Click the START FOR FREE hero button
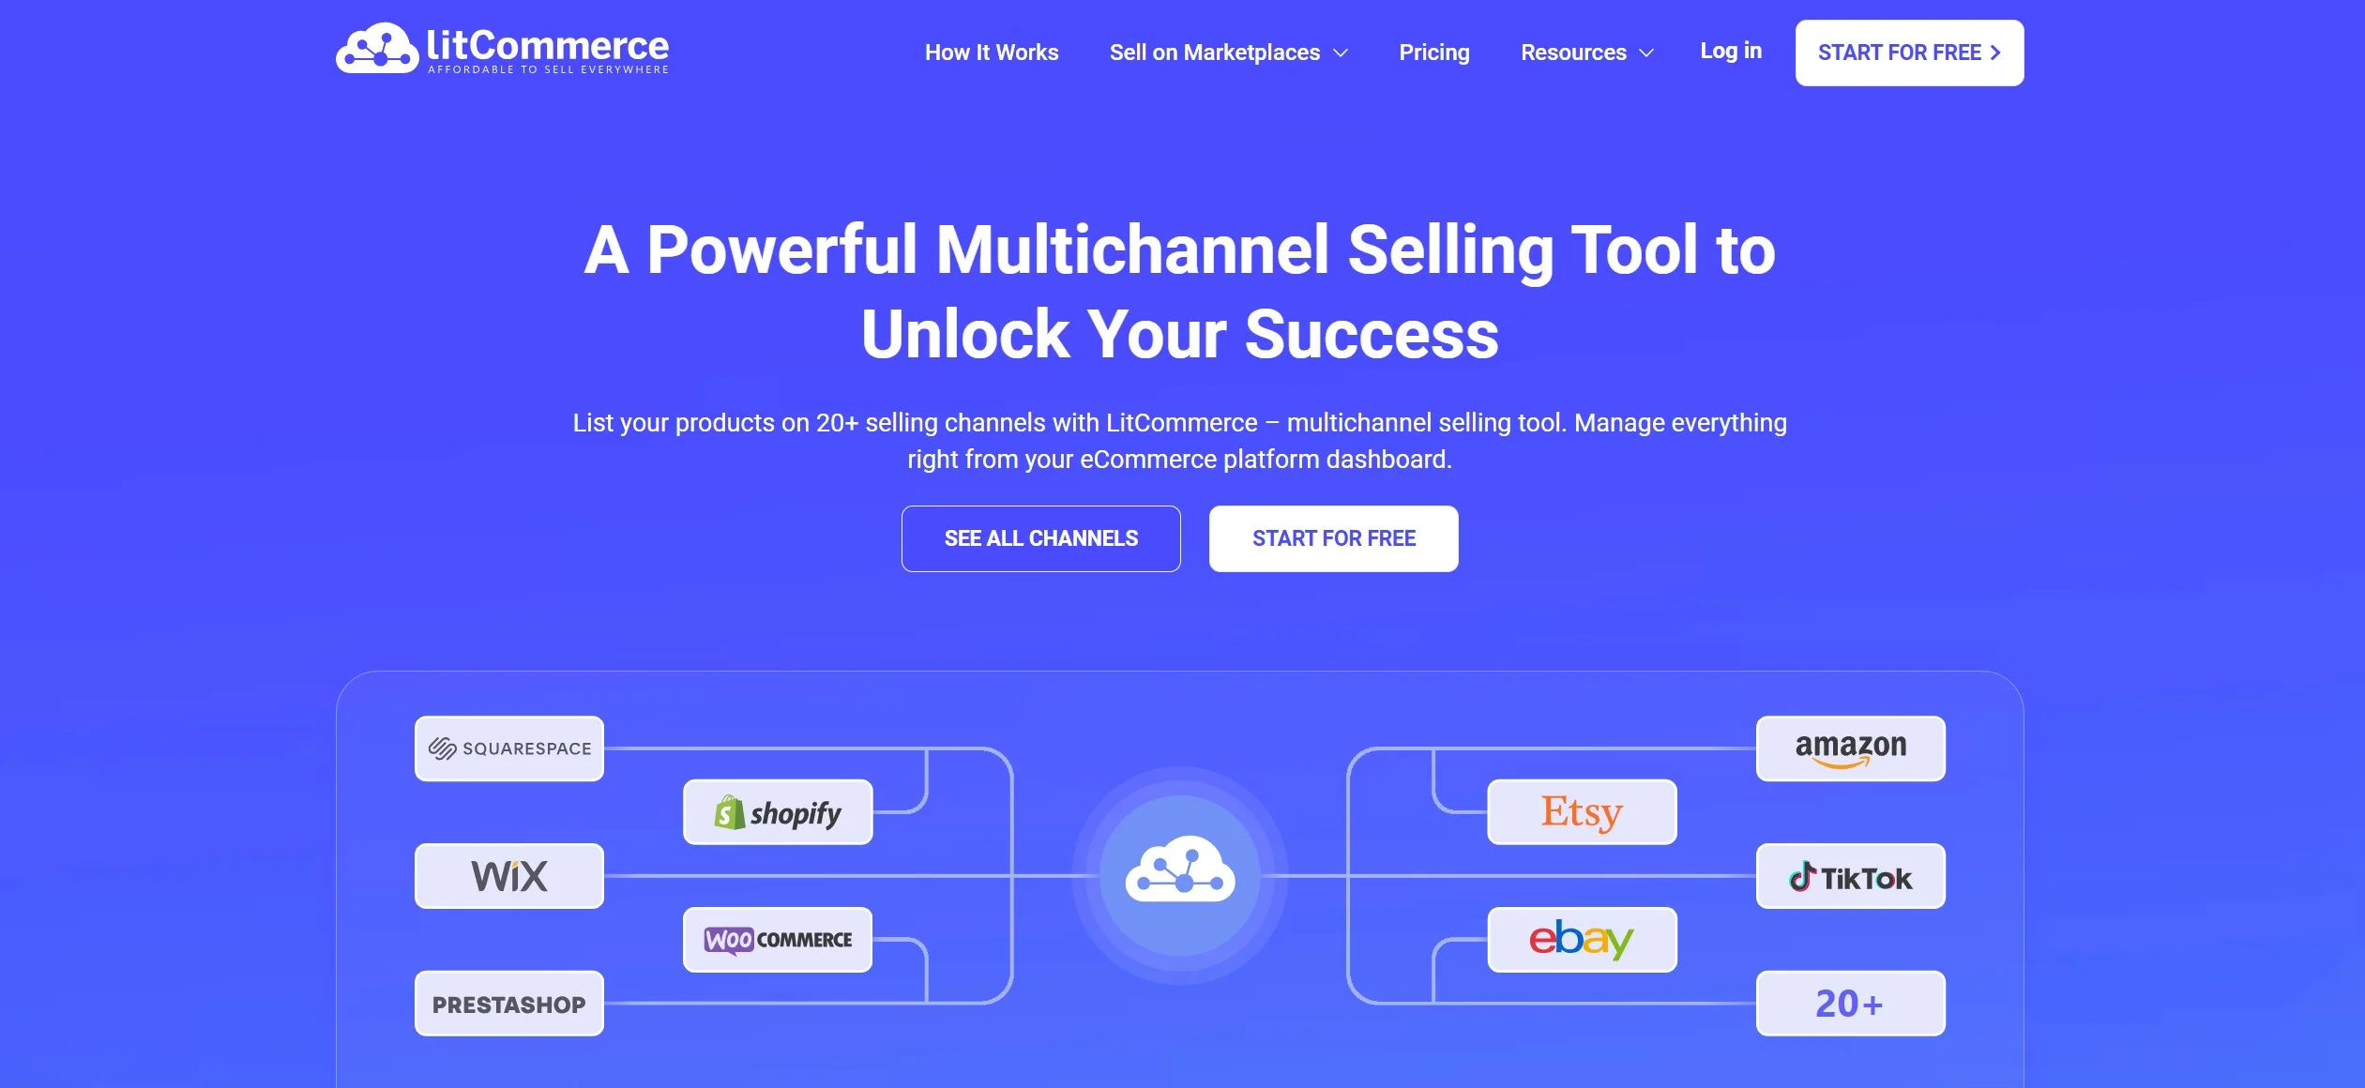This screenshot has width=2365, height=1088. [1333, 537]
